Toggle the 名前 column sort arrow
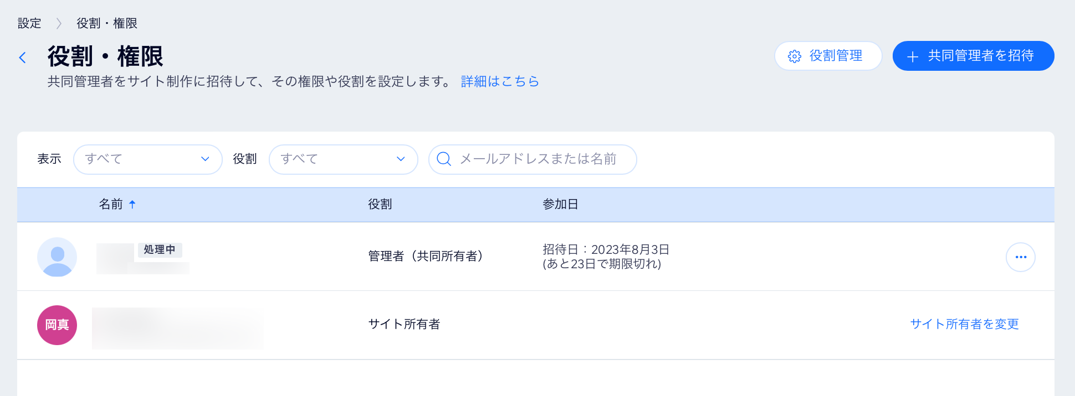Image resolution: width=1075 pixels, height=396 pixels. (x=132, y=204)
